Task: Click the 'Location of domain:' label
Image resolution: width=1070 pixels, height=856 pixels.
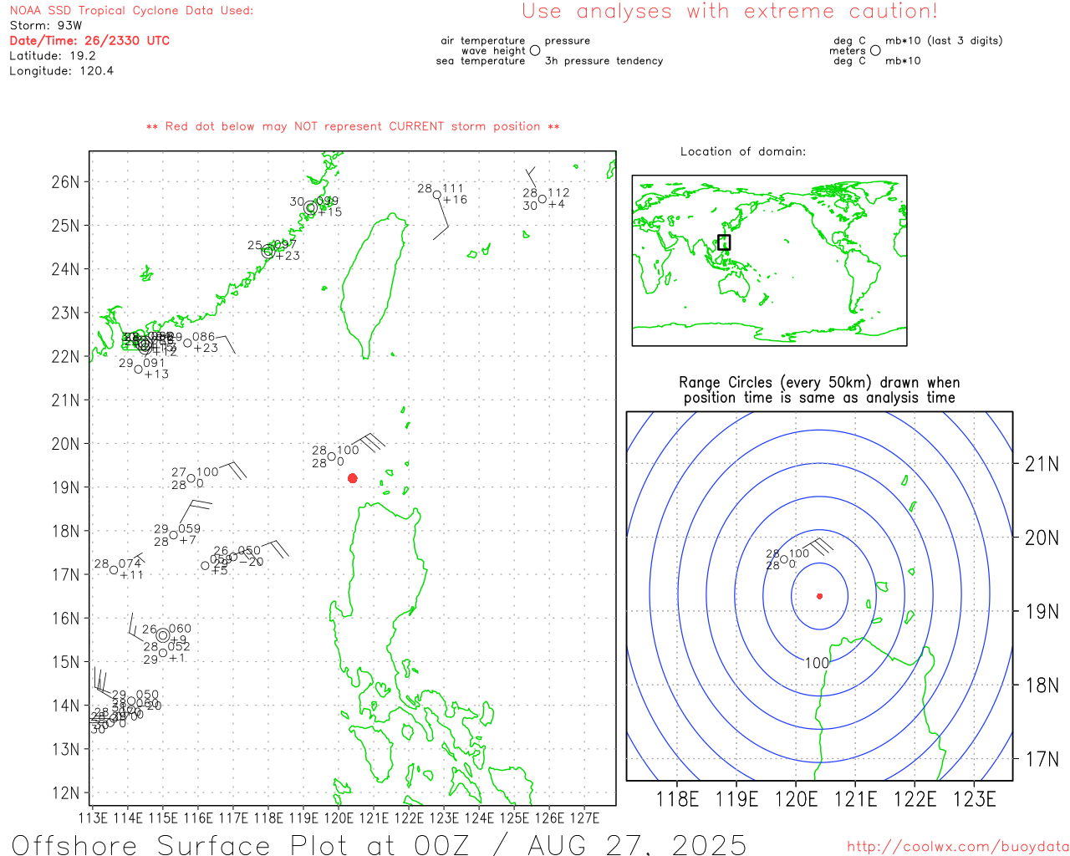Action: pos(743,151)
